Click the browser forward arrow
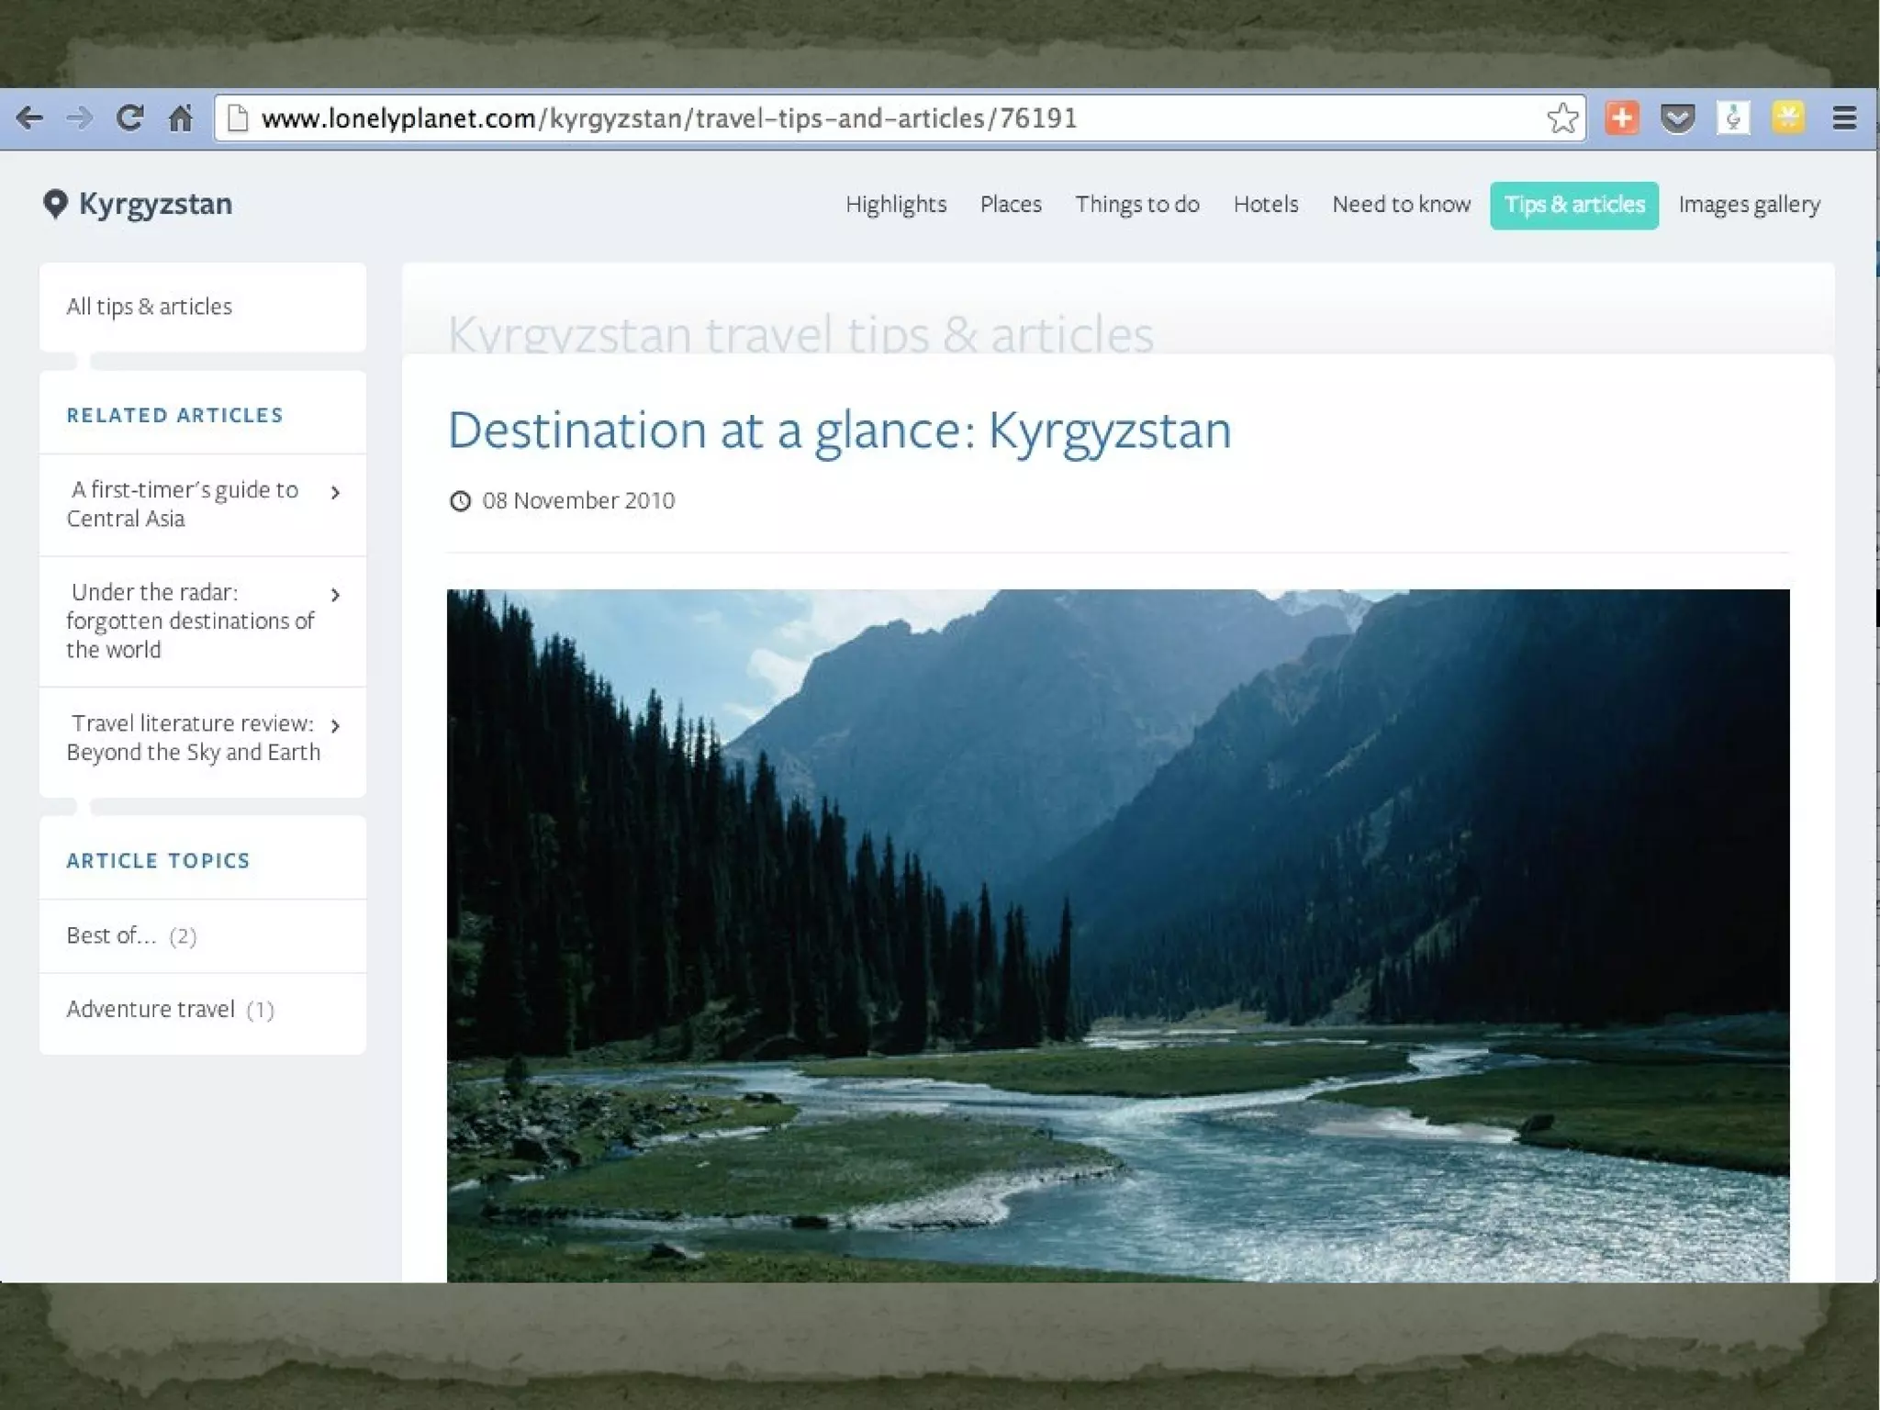This screenshot has height=1410, width=1880. click(80, 118)
